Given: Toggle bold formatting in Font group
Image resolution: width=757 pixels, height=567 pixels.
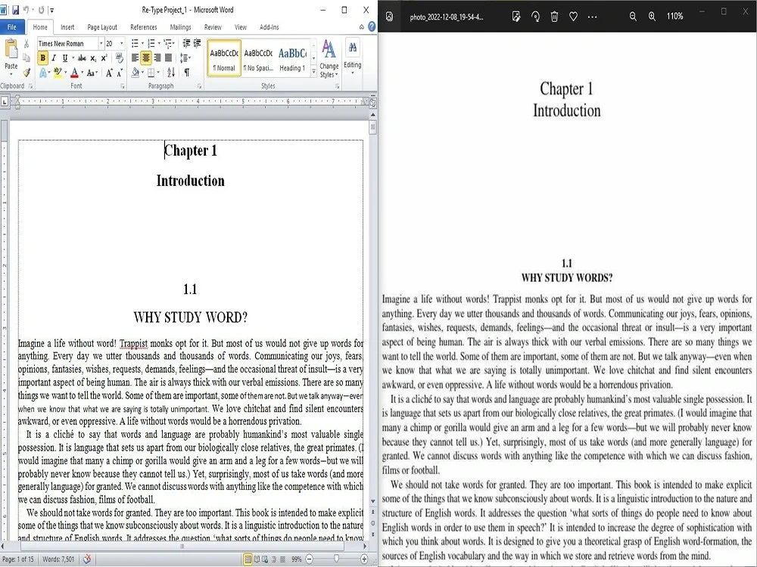Looking at the screenshot, I should click(42, 57).
